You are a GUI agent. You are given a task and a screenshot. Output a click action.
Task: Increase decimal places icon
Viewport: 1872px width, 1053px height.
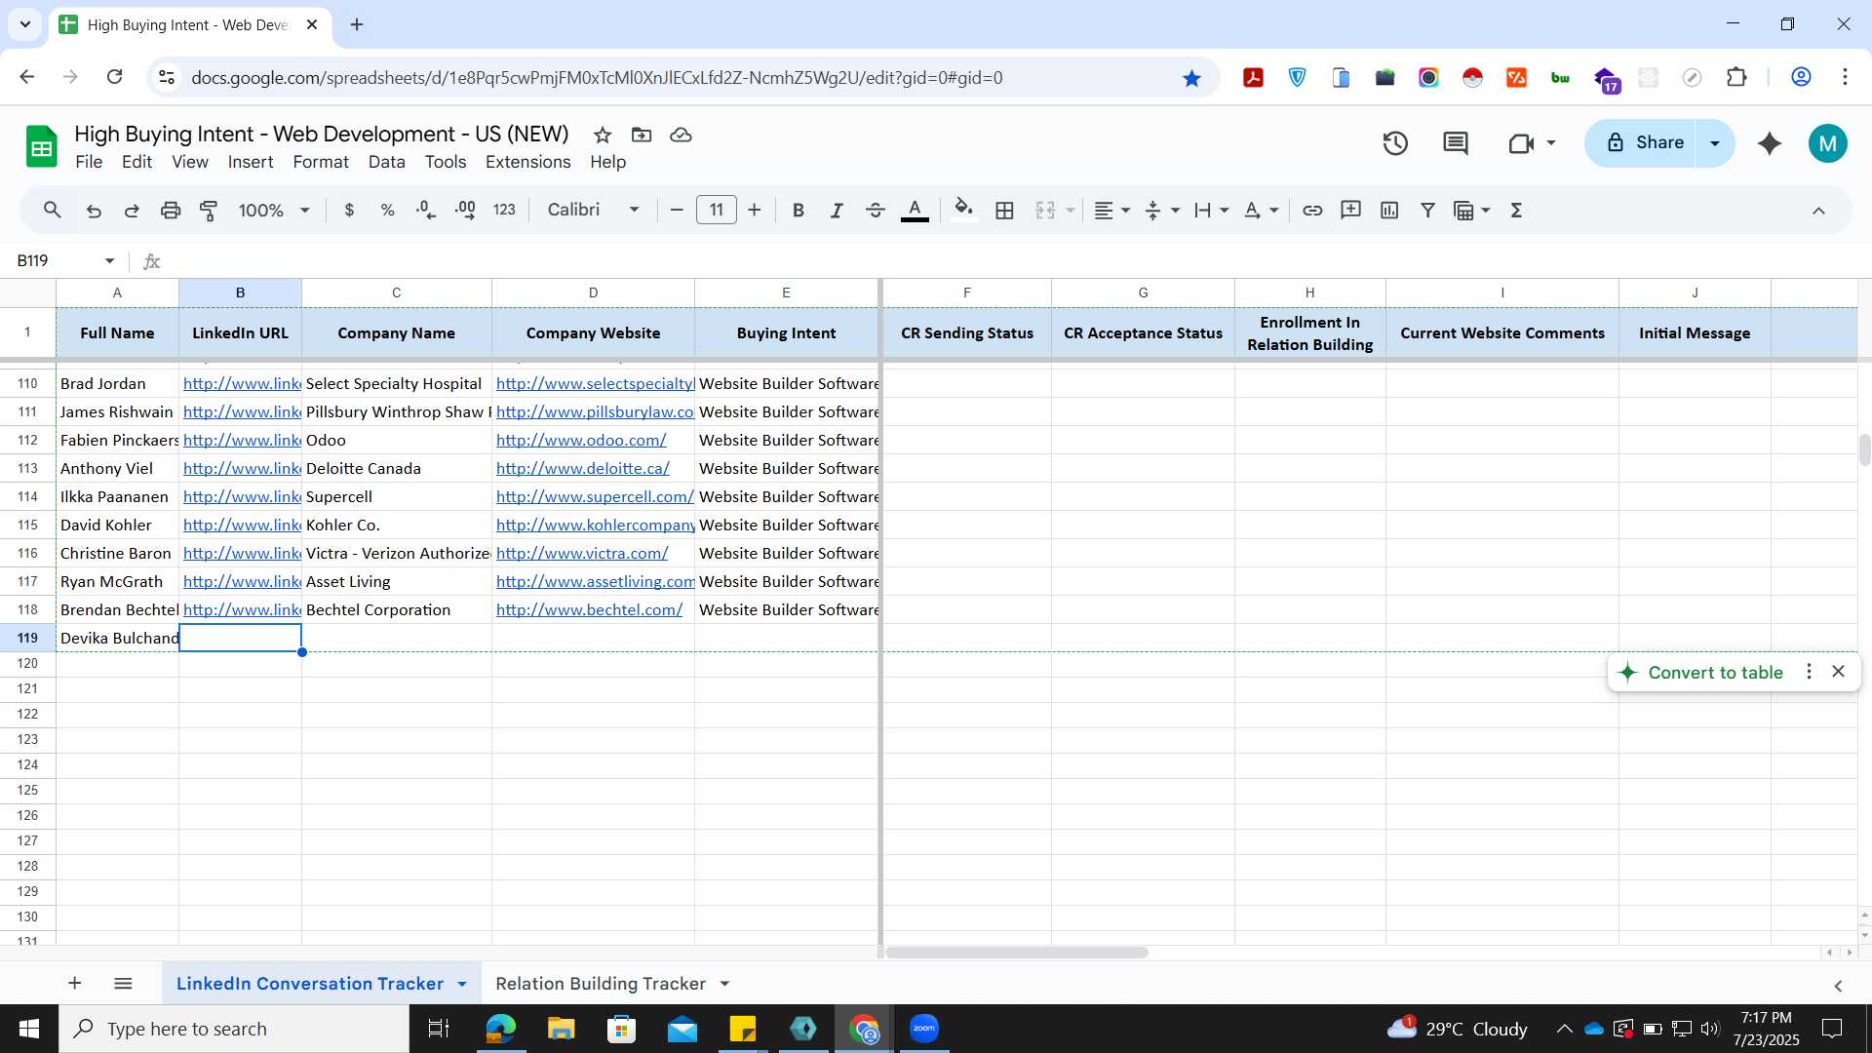pos(465,210)
